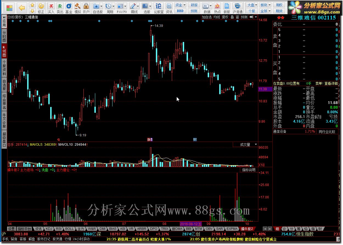
Task: Open the dropdown next to F10/F9
Action: [125, 6]
